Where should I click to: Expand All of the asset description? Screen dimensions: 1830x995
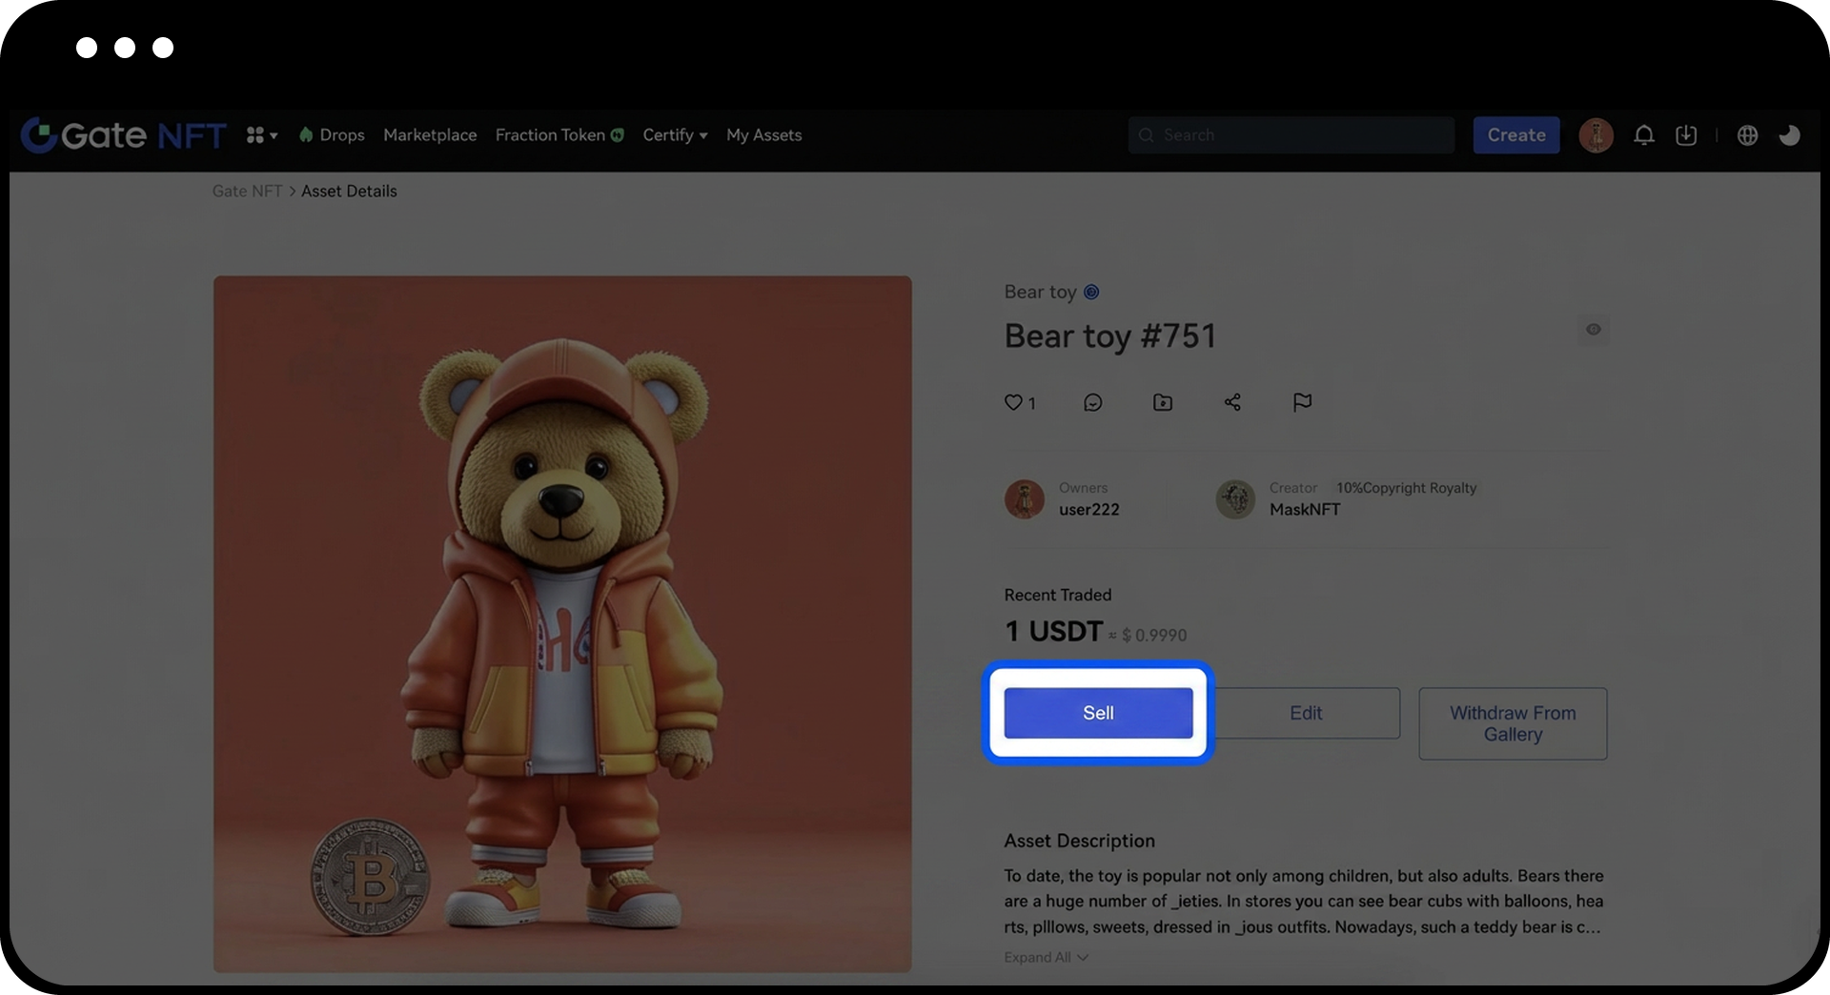coord(1045,957)
